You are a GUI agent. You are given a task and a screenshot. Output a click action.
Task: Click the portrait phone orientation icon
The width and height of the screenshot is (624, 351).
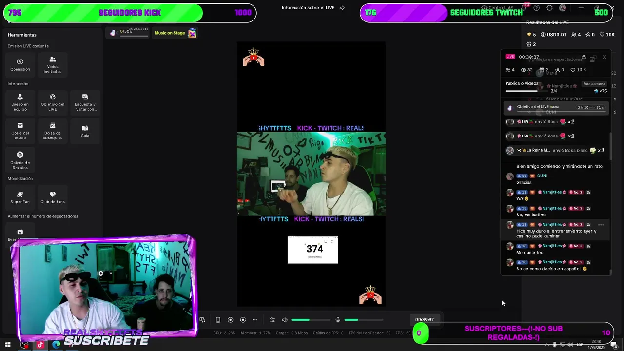point(218,320)
